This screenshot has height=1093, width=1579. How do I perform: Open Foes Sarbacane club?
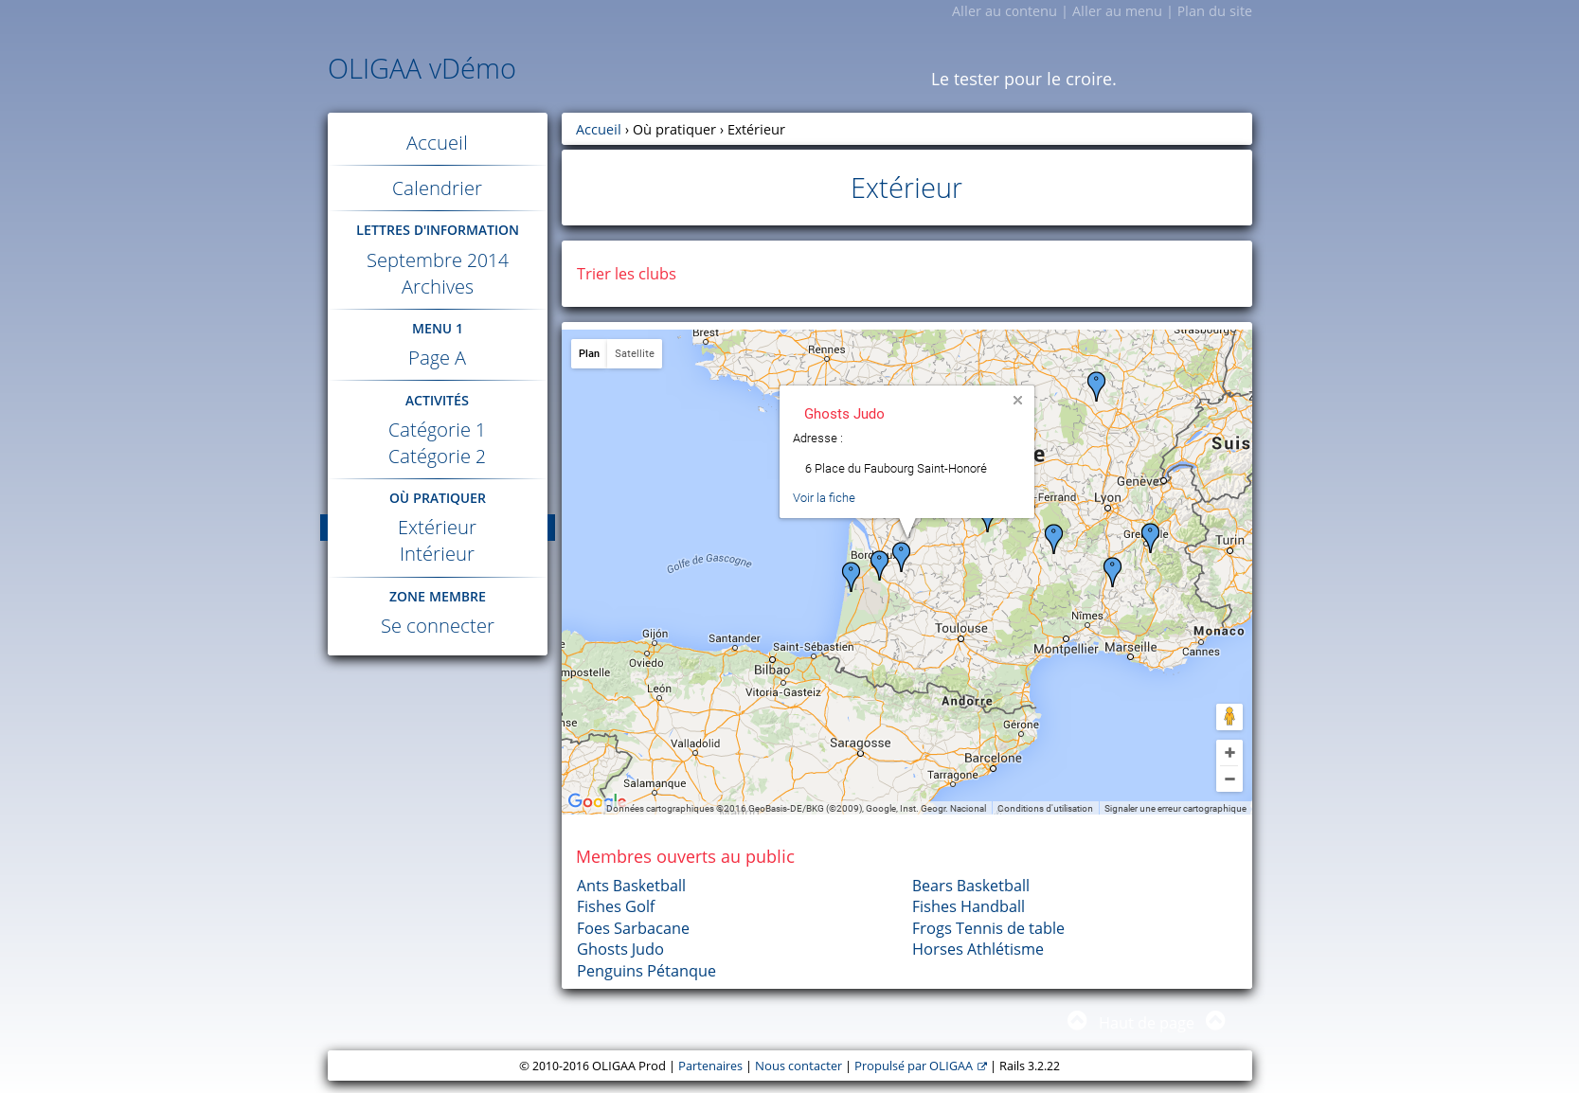[x=633, y=928]
